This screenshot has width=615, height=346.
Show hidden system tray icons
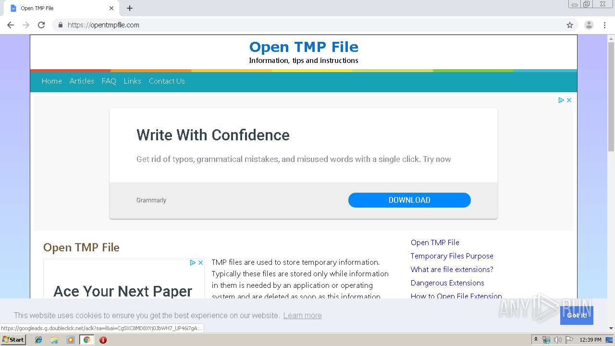click(x=536, y=340)
